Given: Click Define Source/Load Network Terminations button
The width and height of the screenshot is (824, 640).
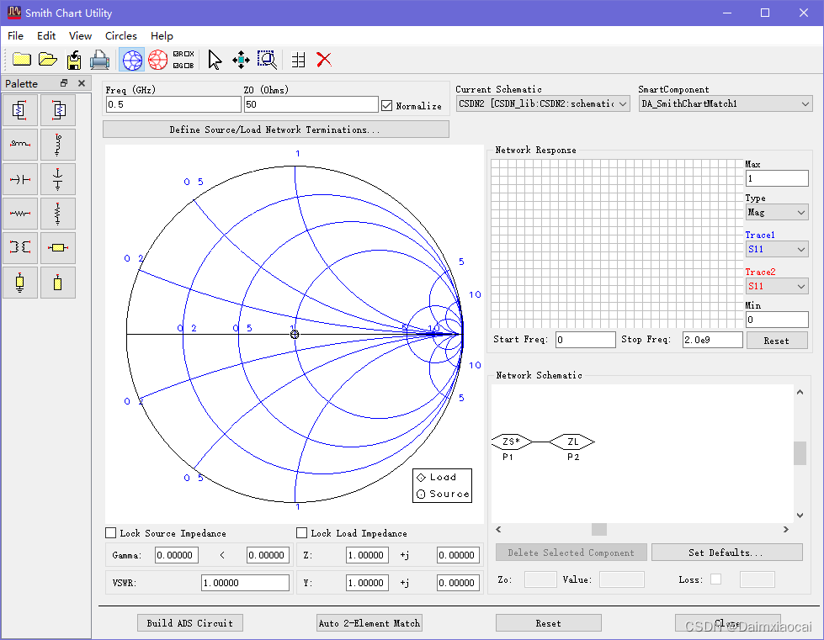Looking at the screenshot, I should (x=276, y=130).
